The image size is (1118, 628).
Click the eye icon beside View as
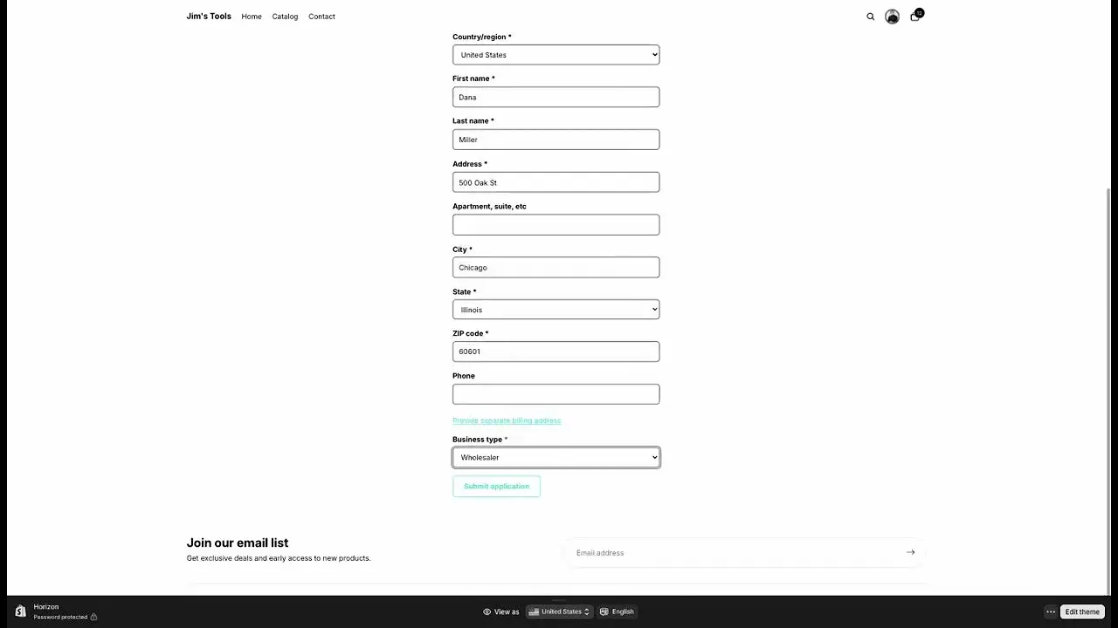pyautogui.click(x=487, y=611)
